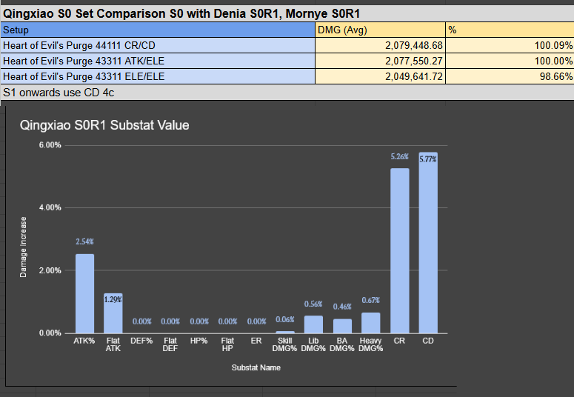Click the BA DMG% bar in the chart
Screen dimensions: 574x397
[342, 326]
